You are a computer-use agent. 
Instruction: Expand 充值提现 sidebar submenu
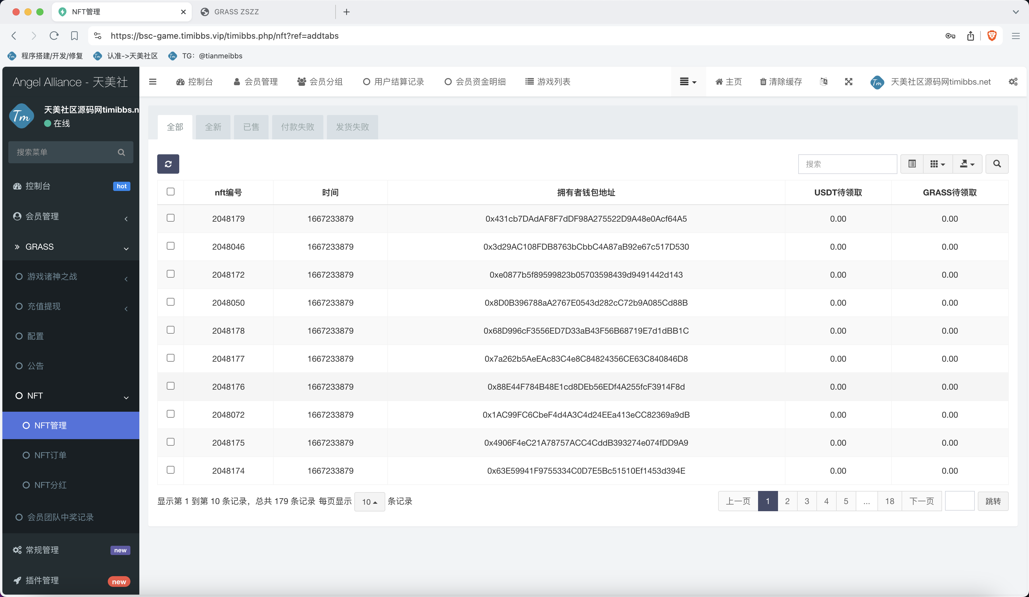click(71, 307)
